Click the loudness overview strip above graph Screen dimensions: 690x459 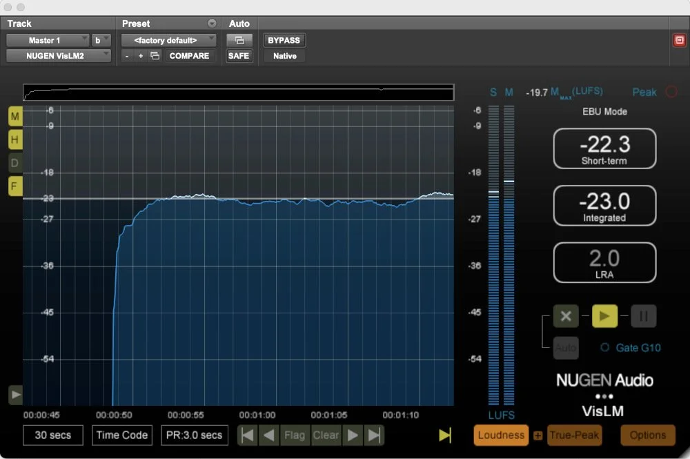[x=239, y=92]
